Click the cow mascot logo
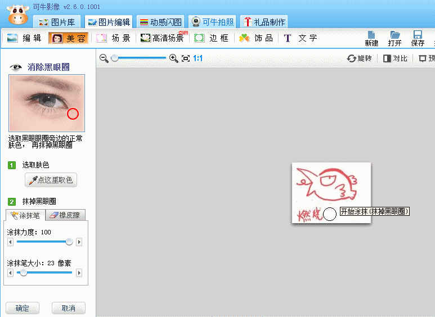Viewport: 435px width, 317px height. [18, 14]
